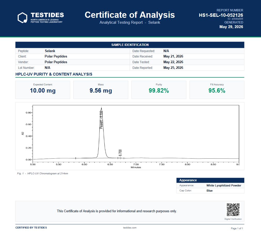Click the Vendor value Polar Peptides
This screenshot has width=261, height=237.
tap(56, 62)
